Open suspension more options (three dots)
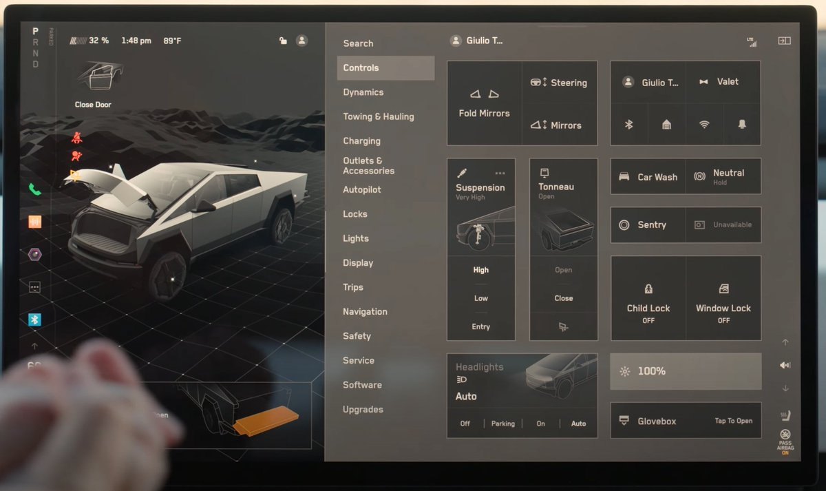The image size is (826, 491). click(500, 173)
